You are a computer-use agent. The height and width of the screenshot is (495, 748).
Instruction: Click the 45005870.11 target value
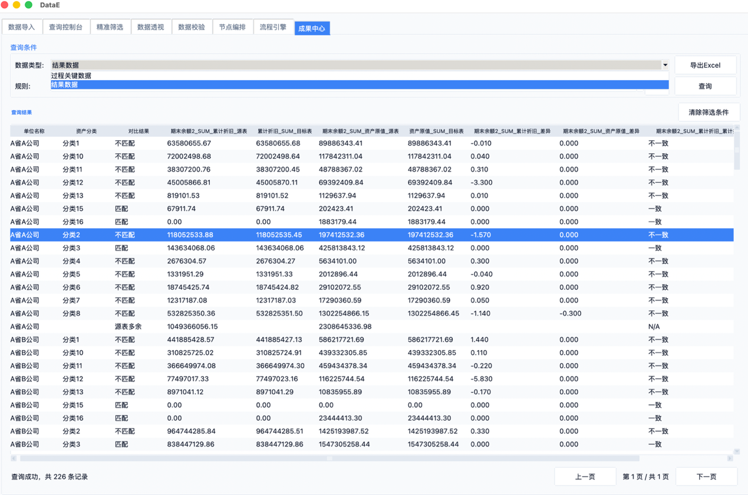pos(277,183)
